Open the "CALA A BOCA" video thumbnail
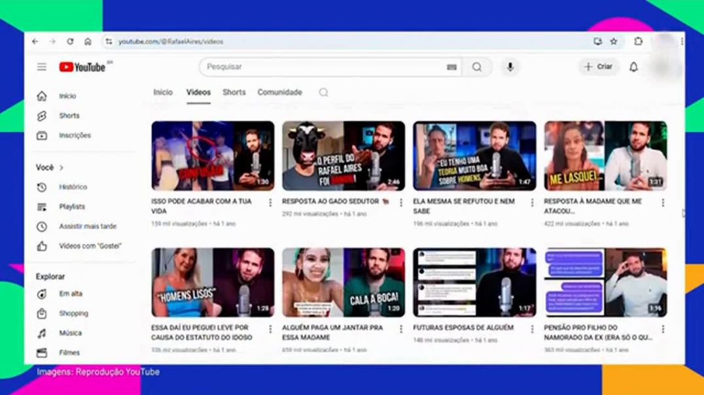 coord(343,283)
